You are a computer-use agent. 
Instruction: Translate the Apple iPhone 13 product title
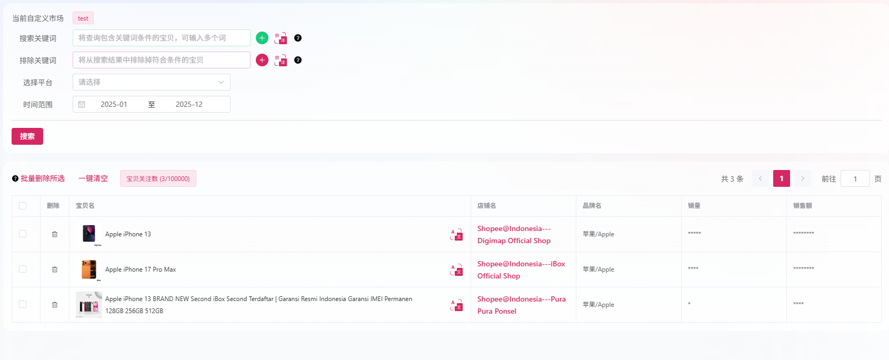coord(456,235)
